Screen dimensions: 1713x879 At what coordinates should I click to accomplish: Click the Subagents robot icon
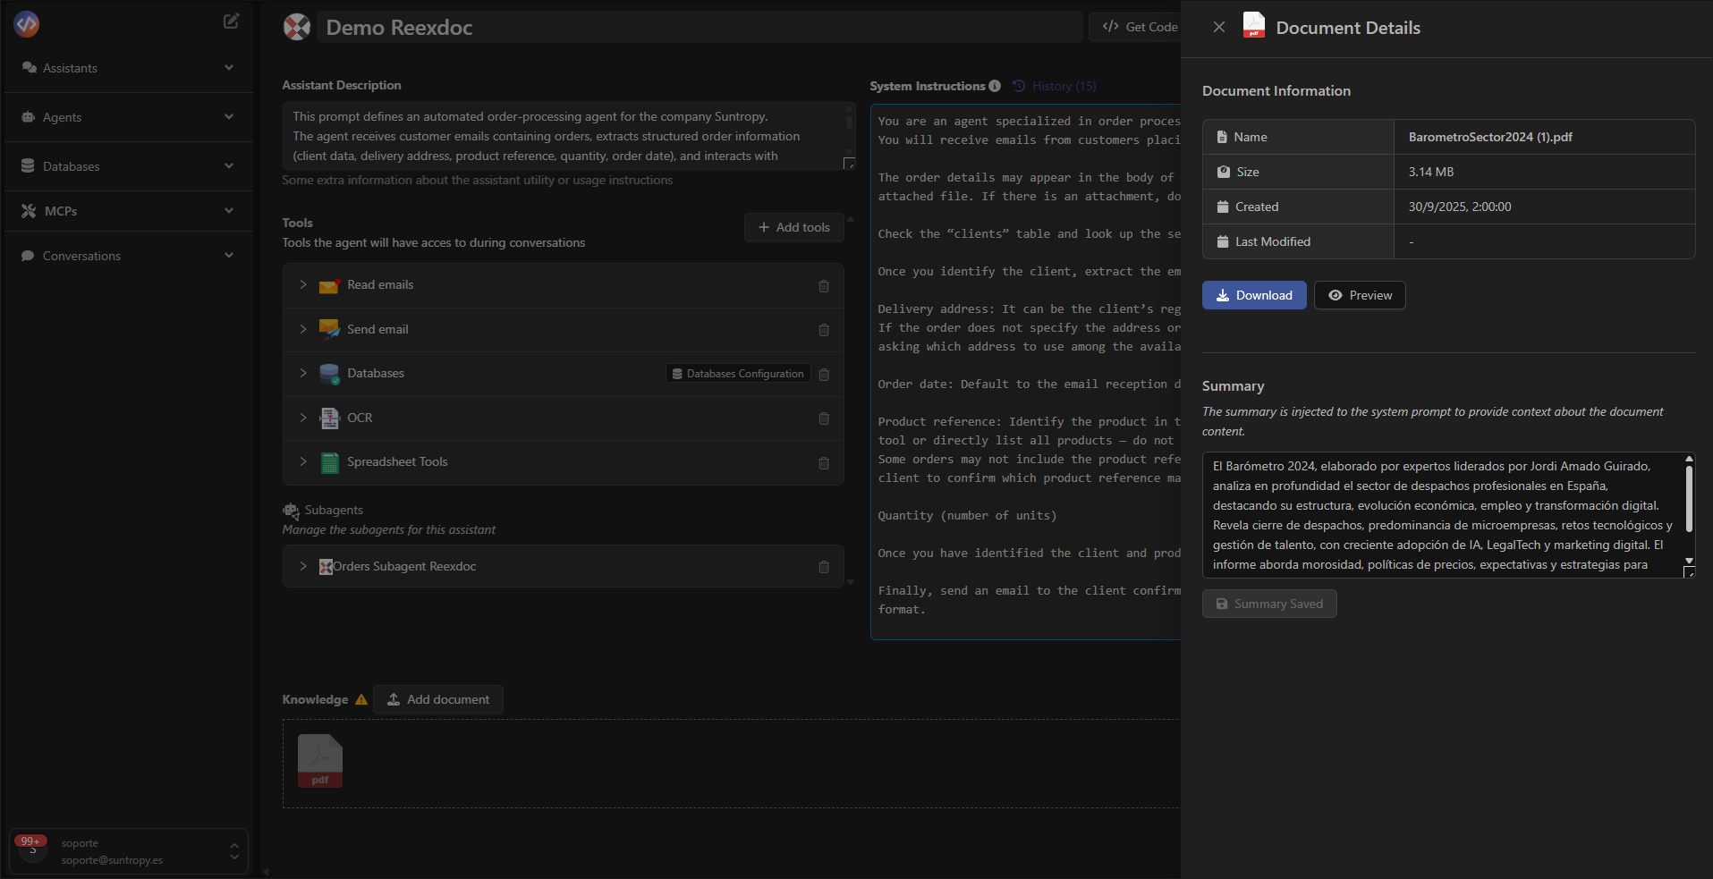[x=291, y=511]
